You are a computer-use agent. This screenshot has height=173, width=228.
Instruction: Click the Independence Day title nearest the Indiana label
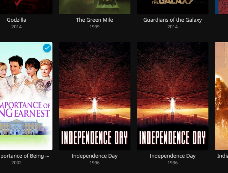172,156
